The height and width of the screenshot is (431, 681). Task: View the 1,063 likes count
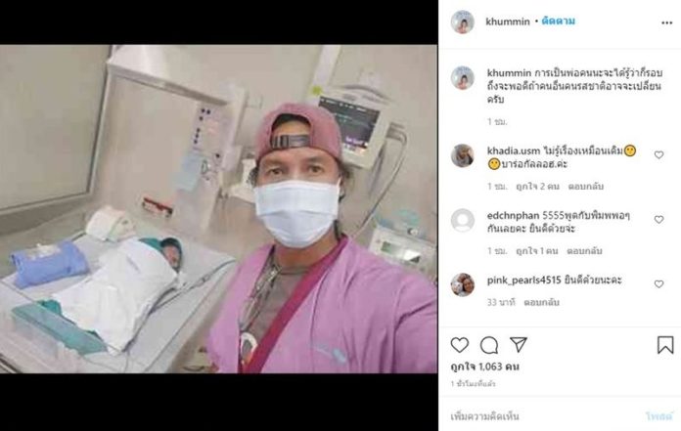484,366
